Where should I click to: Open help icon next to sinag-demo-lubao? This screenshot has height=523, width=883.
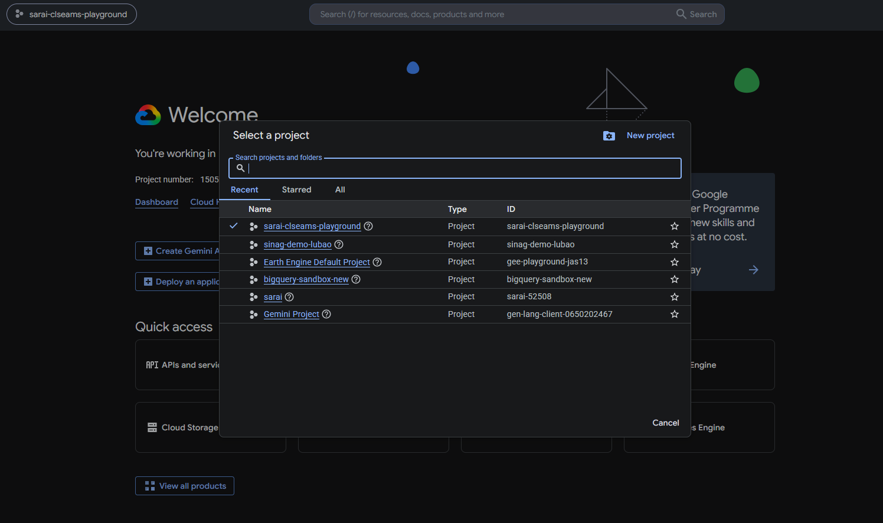pos(339,244)
